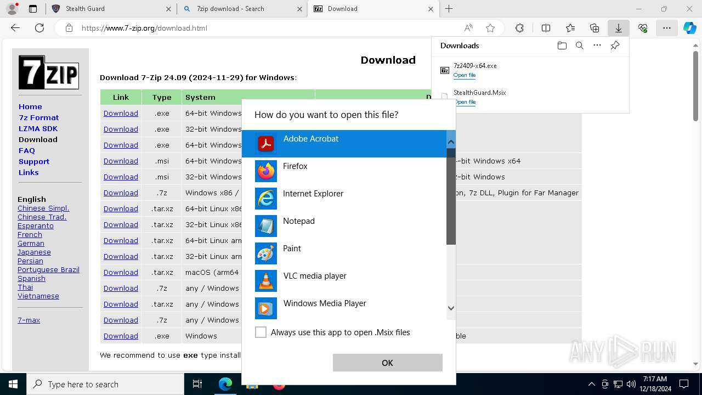The height and width of the screenshot is (395, 702).
Task: Toggle split screen icon
Action: [546, 28]
